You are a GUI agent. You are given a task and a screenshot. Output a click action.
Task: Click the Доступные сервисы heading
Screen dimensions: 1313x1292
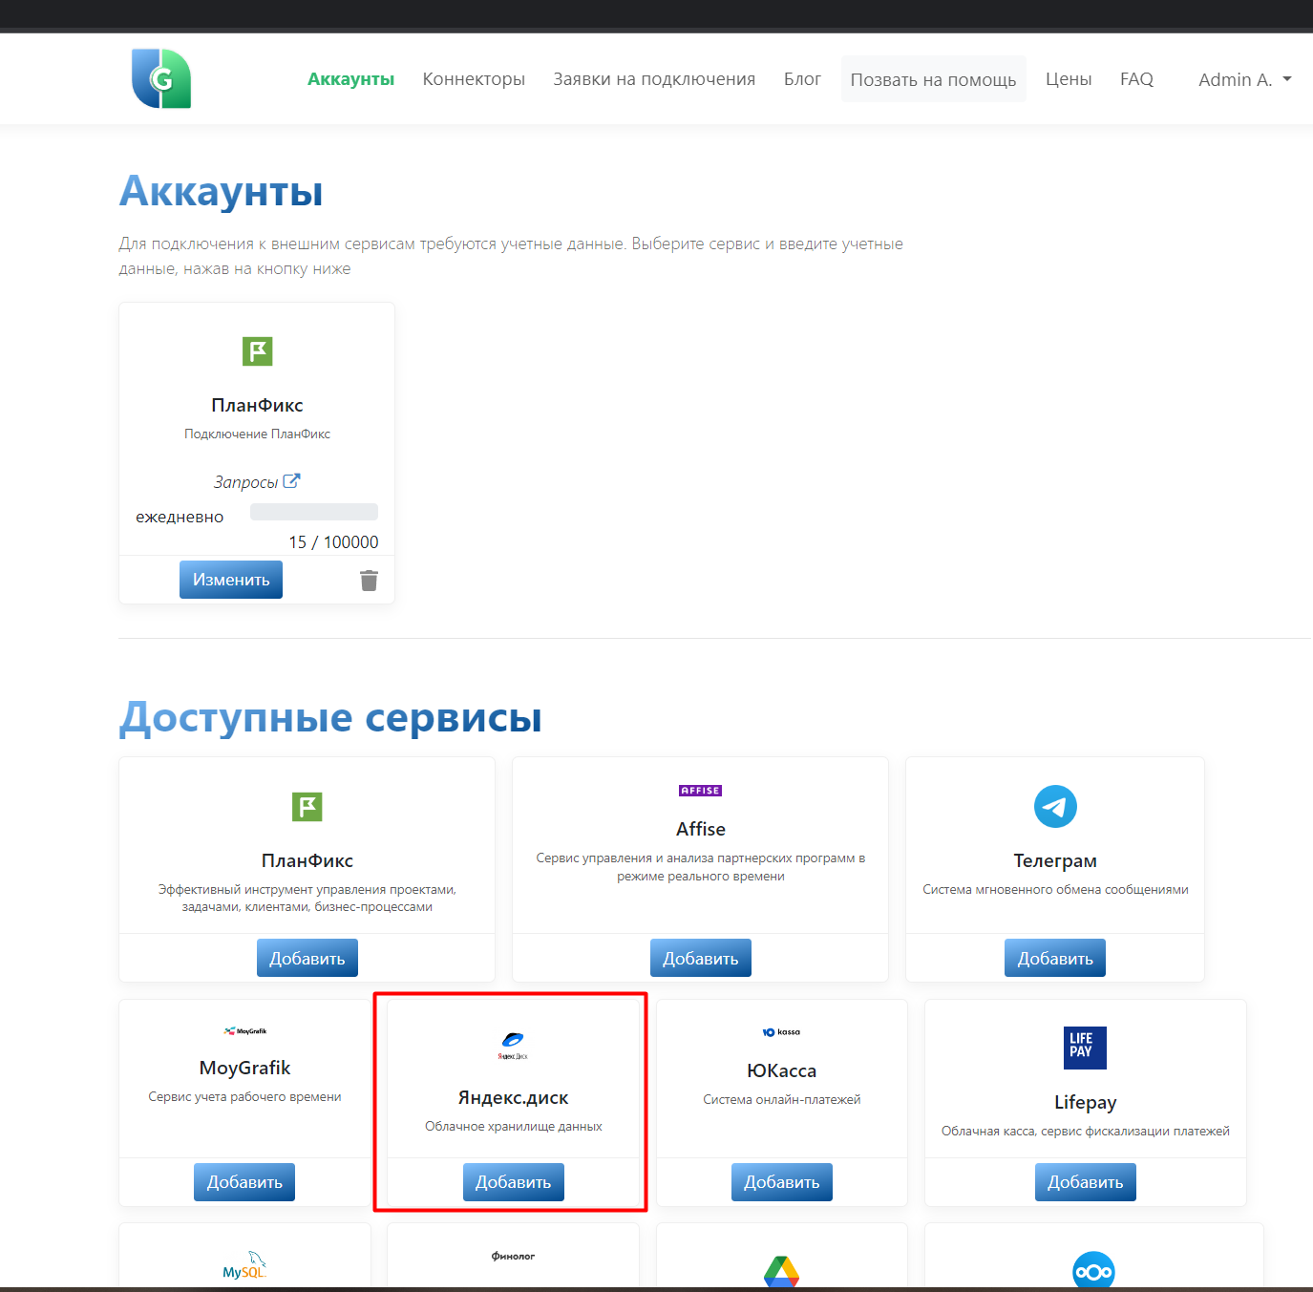tap(330, 717)
